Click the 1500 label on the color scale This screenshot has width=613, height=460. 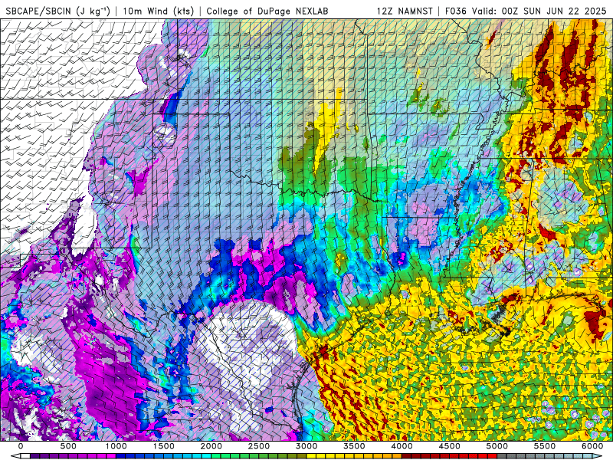coord(163,446)
